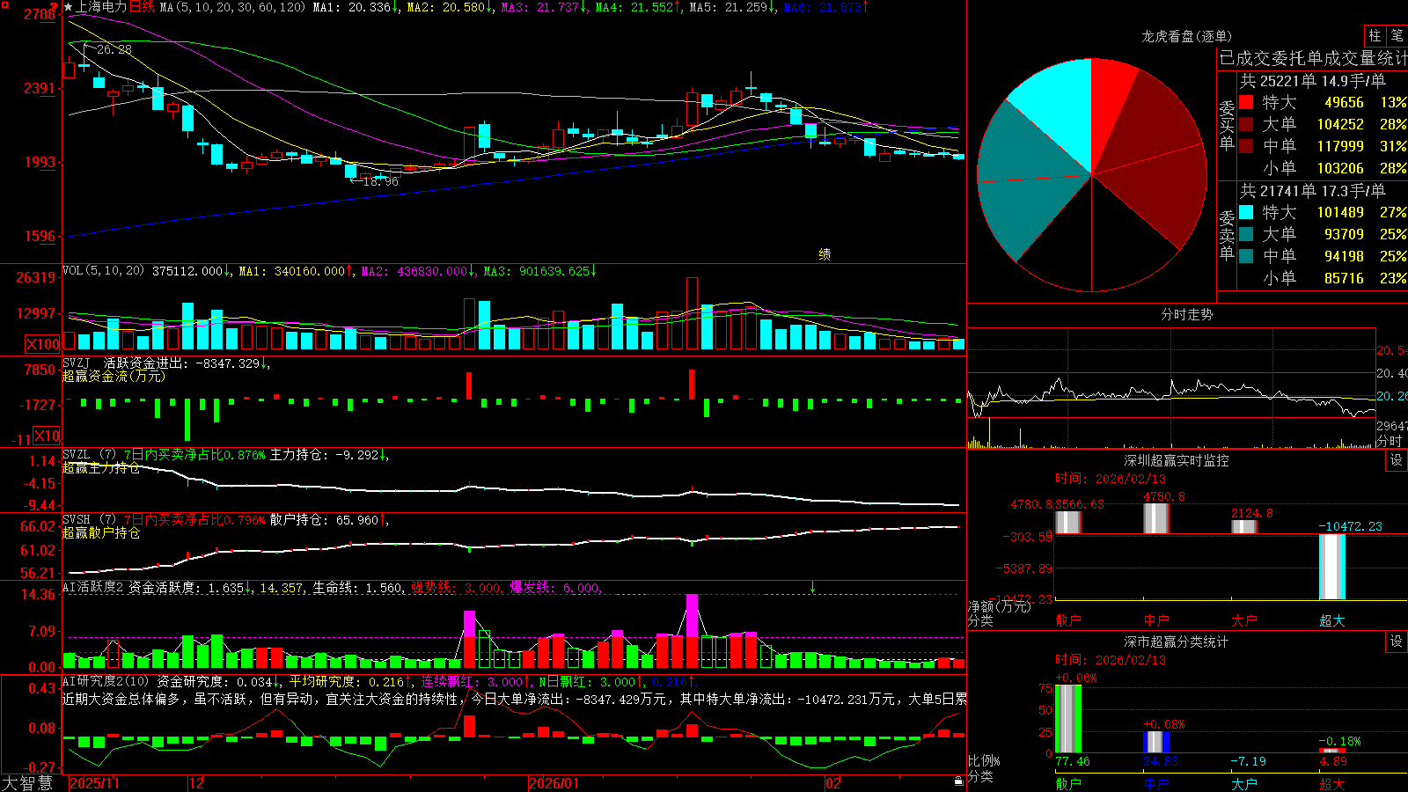Click the red question mark icon above the price axis

pos(55,6)
